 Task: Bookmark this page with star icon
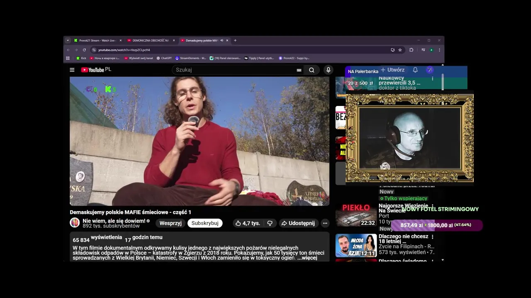click(400, 50)
